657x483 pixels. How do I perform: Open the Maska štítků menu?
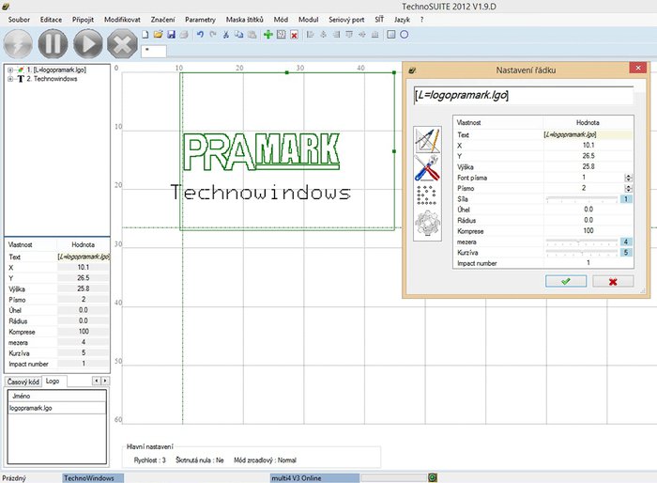(x=245, y=20)
